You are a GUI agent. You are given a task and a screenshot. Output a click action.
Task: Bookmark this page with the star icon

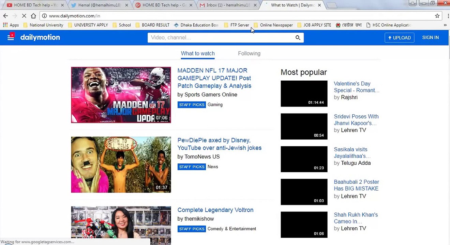(437, 16)
